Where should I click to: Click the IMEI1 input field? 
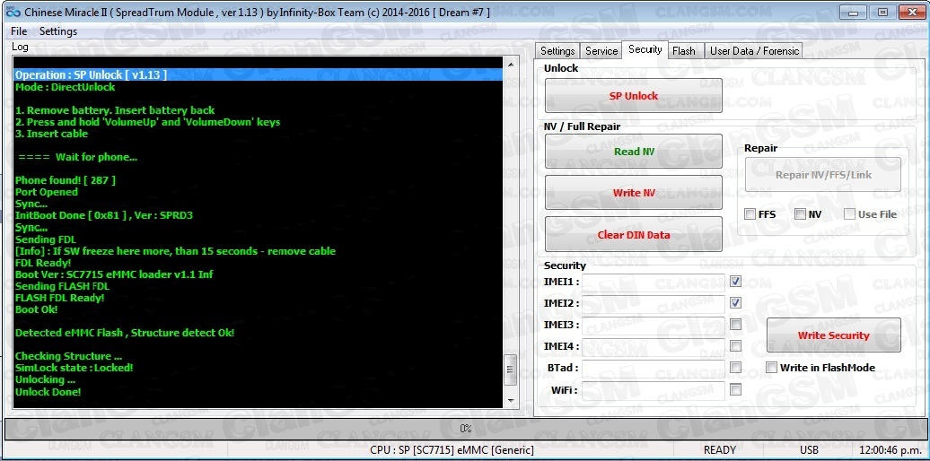[654, 282]
